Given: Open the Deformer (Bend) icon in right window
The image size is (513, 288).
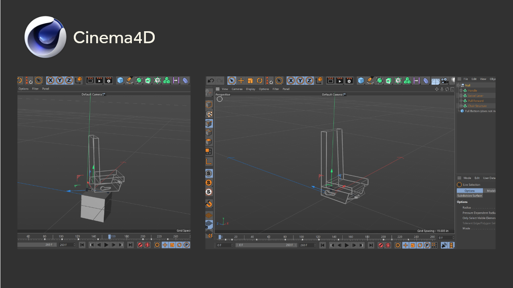Looking at the screenshot, I should click(426, 81).
